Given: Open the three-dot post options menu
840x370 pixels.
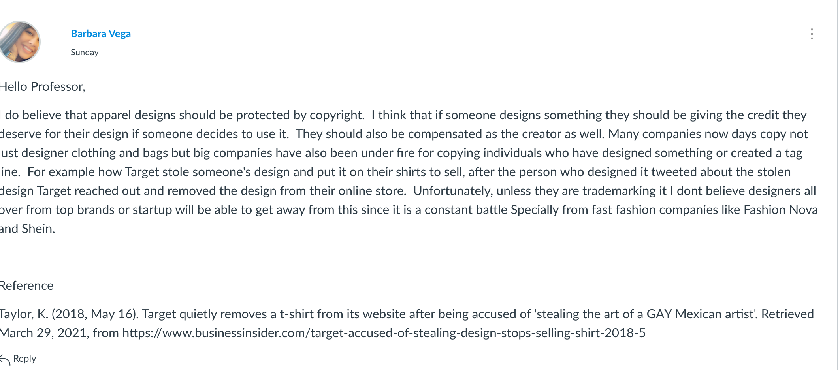Looking at the screenshot, I should tap(812, 34).
